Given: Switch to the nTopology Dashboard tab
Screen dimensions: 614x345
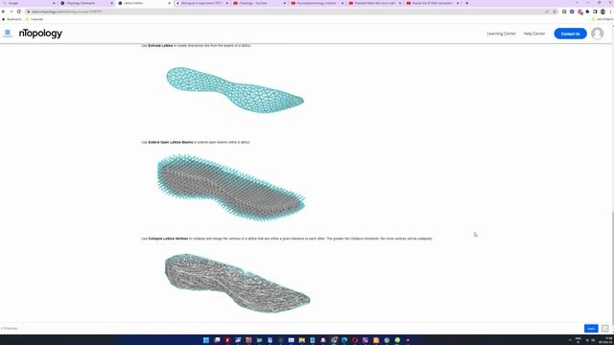Looking at the screenshot, I should (x=85, y=3).
